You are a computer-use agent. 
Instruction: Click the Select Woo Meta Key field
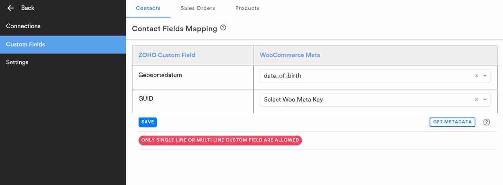pyautogui.click(x=365, y=100)
